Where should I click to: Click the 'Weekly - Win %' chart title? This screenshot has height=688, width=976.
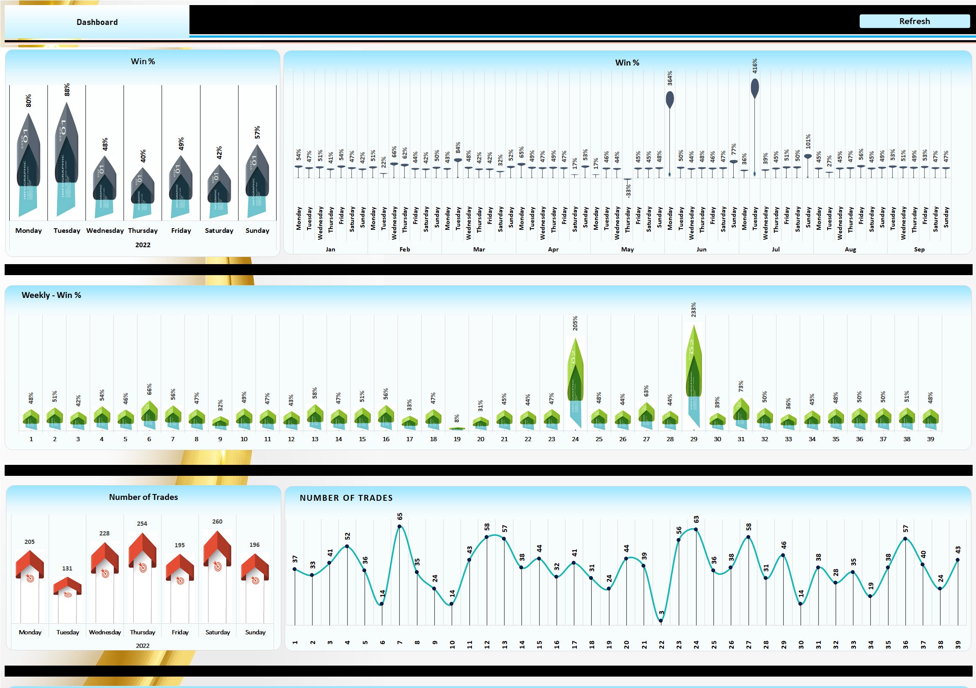(x=52, y=295)
